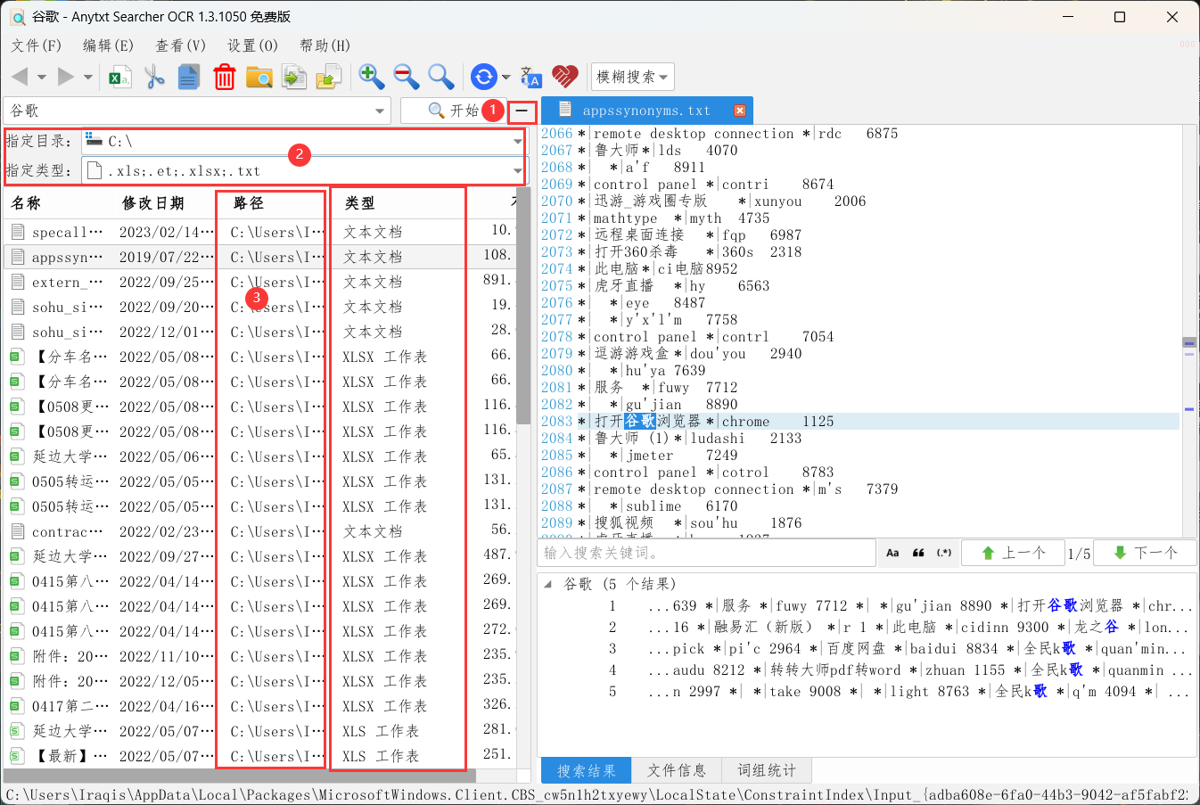
Task: Select the 0417第二 file row
Action: [259, 706]
